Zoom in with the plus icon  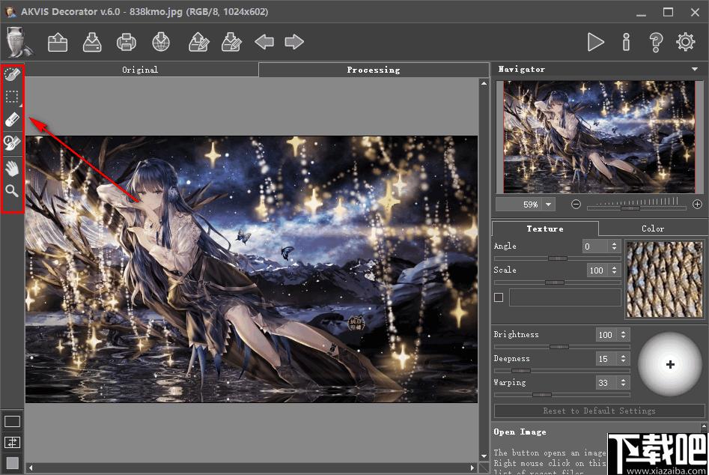697,205
